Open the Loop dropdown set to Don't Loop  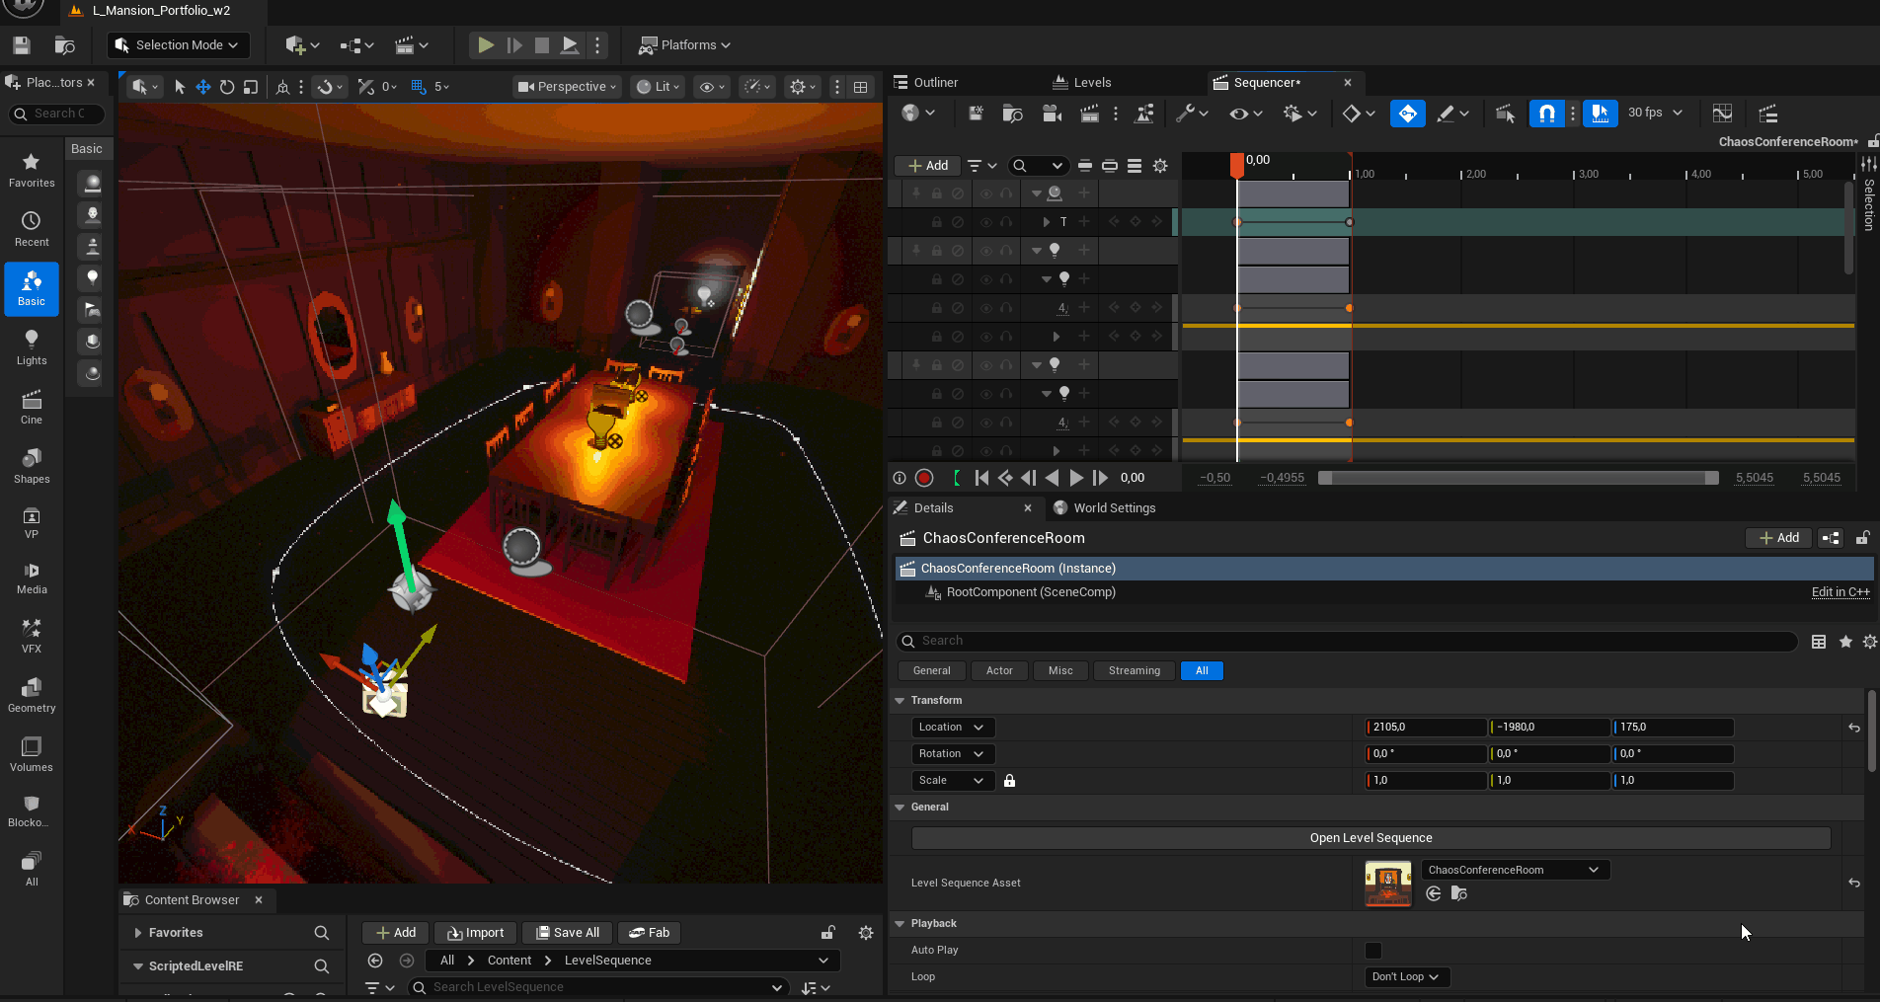[x=1404, y=977]
